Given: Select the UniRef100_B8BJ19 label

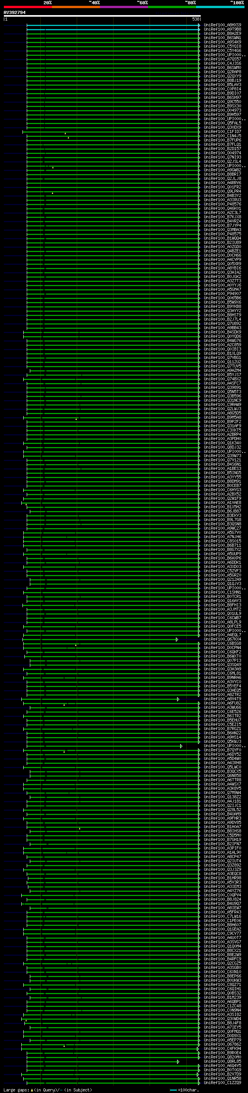Looking at the screenshot, I should coord(222,81).
